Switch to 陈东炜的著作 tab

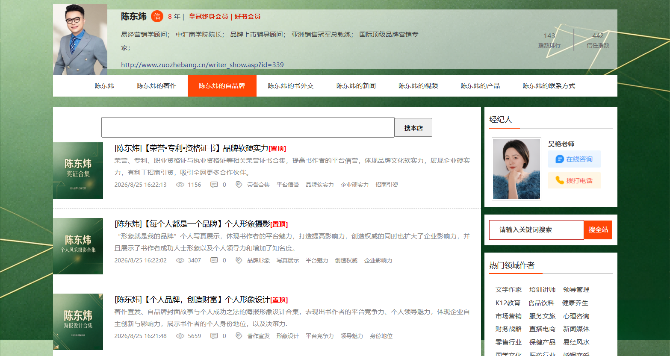pos(156,86)
